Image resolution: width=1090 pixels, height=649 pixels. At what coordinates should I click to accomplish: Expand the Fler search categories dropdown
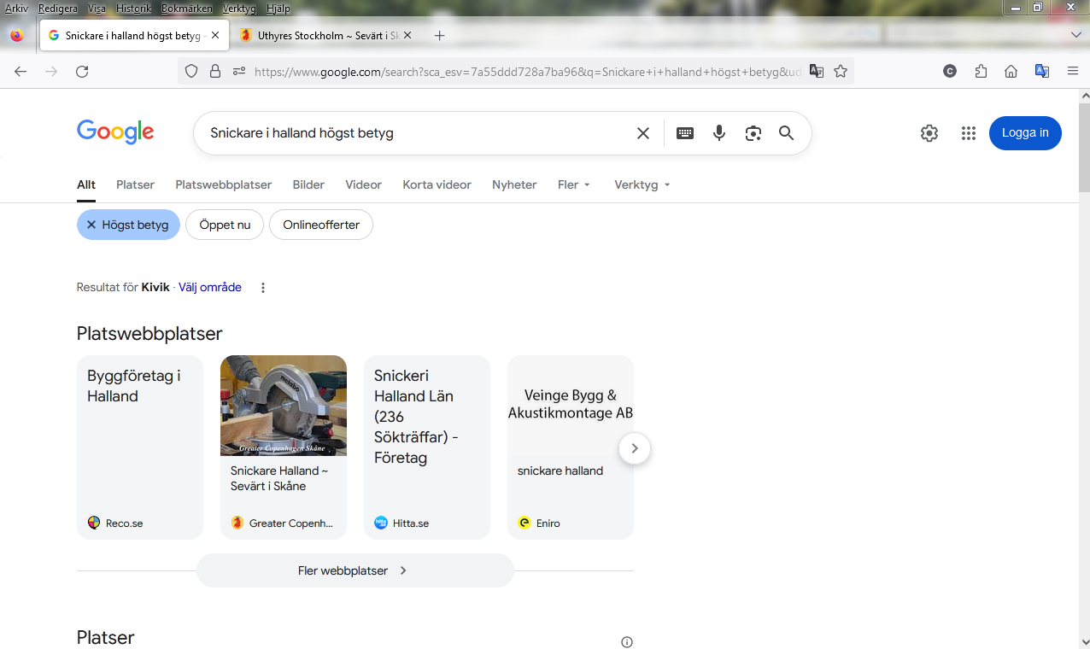574,184
